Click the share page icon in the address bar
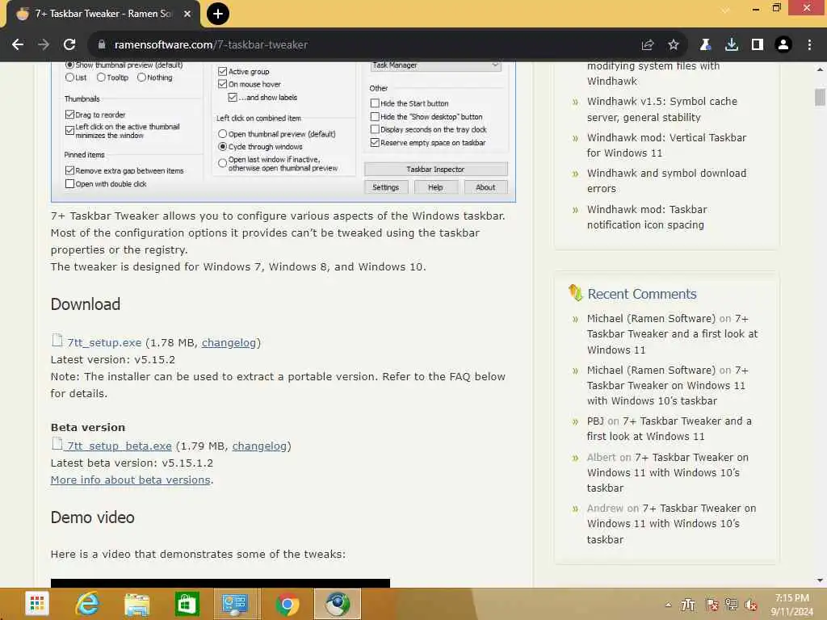 648,45
